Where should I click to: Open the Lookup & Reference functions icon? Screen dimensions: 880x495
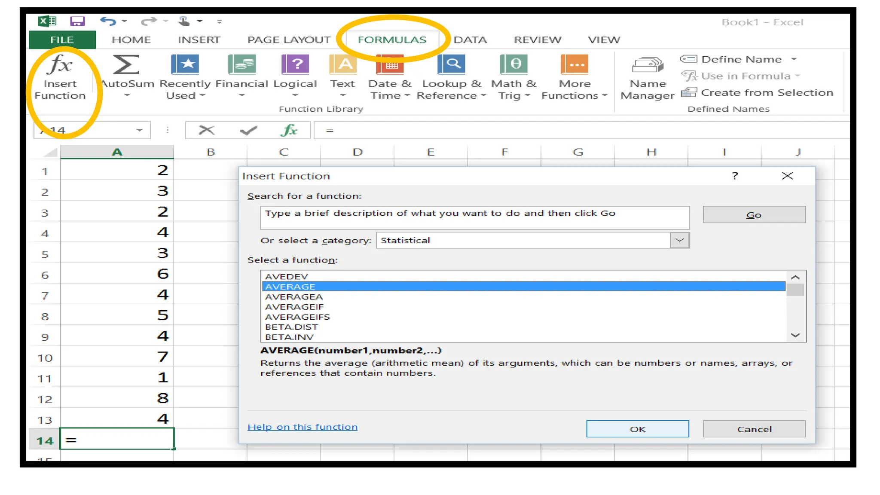tap(451, 65)
